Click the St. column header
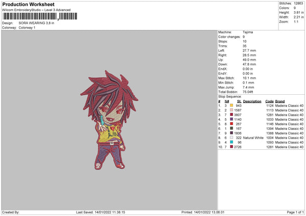 click(239, 101)
